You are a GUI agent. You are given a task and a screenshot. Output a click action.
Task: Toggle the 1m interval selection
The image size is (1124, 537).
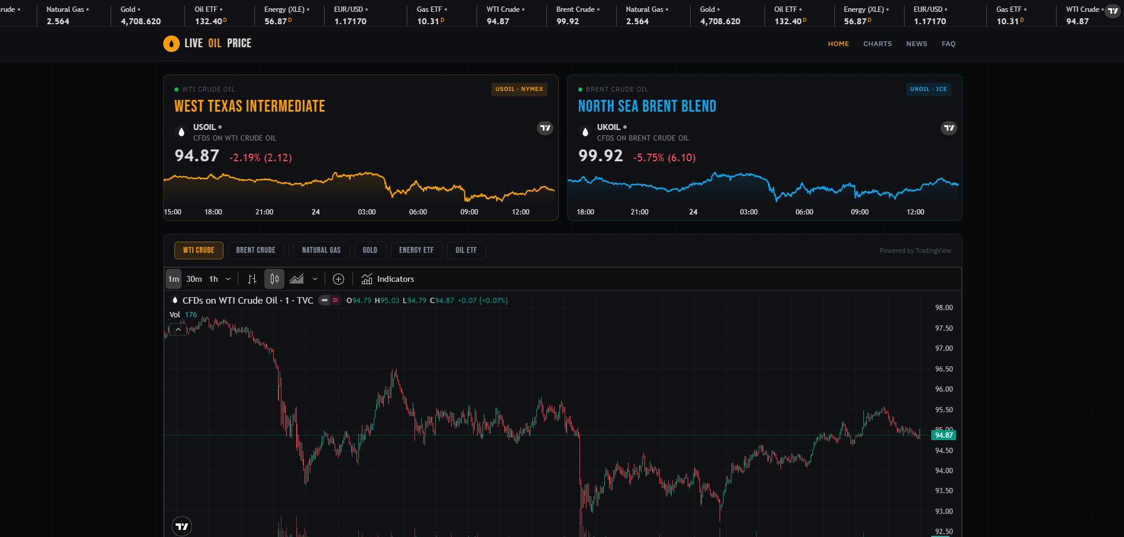coord(173,279)
